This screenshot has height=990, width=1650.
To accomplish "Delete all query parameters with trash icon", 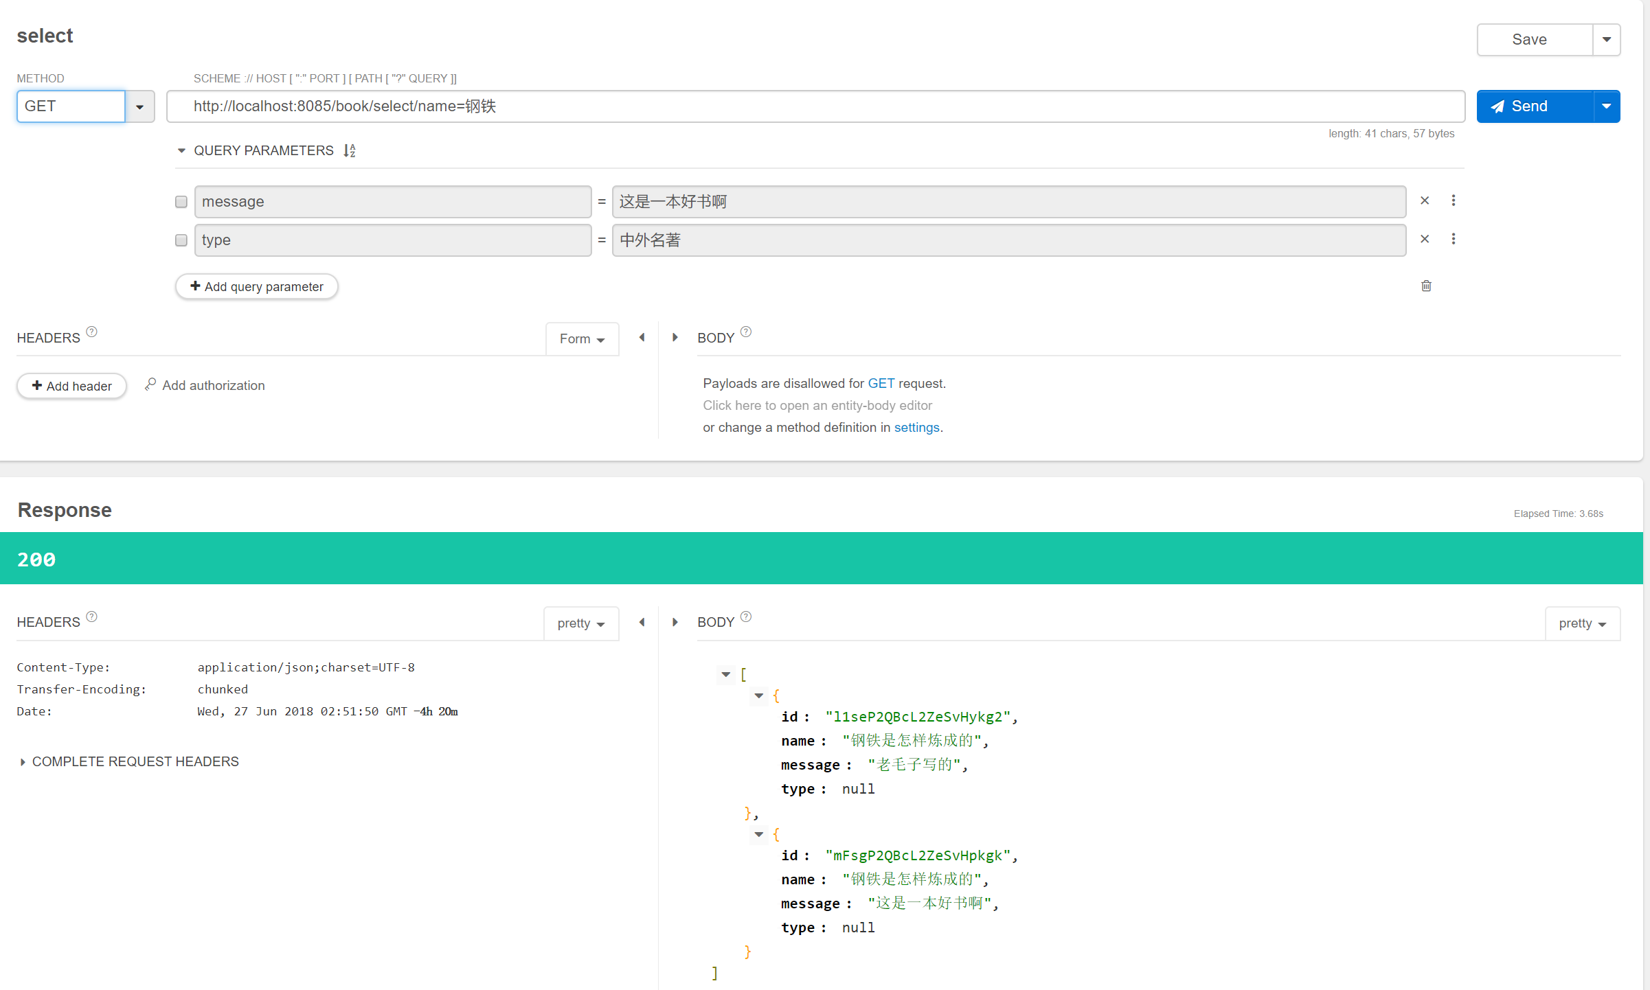I will 1426,286.
